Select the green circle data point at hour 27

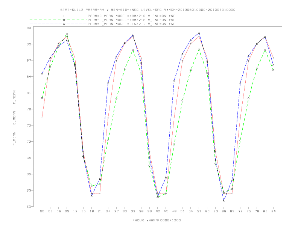(116, 99)
